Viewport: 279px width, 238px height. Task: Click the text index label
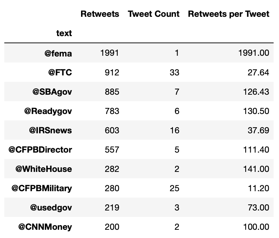coord(64,34)
